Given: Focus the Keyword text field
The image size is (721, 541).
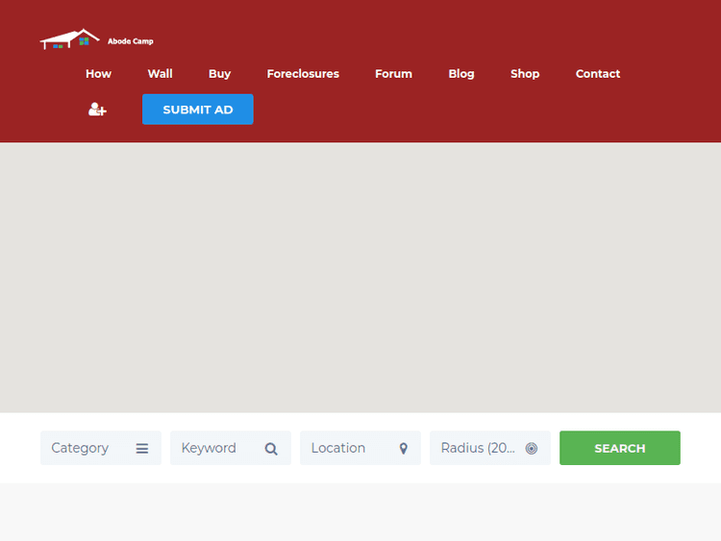Looking at the screenshot, I should pyautogui.click(x=216, y=448).
